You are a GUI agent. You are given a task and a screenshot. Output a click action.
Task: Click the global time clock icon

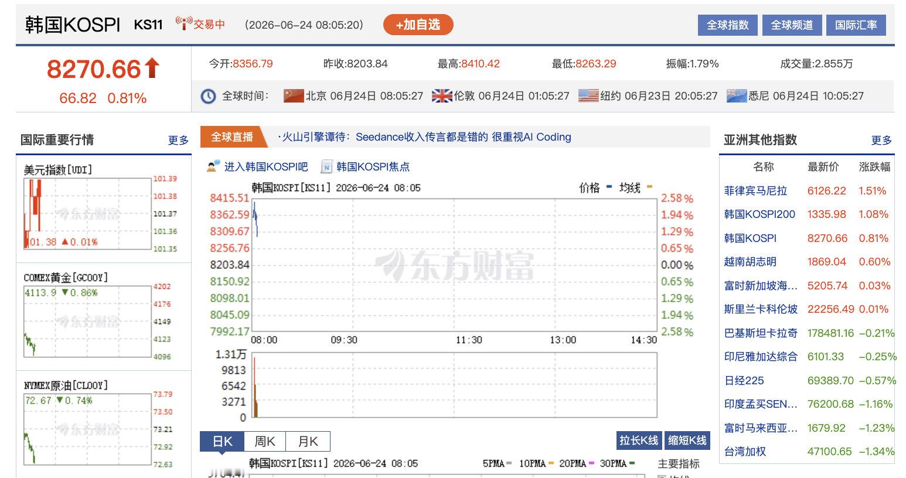tap(208, 96)
